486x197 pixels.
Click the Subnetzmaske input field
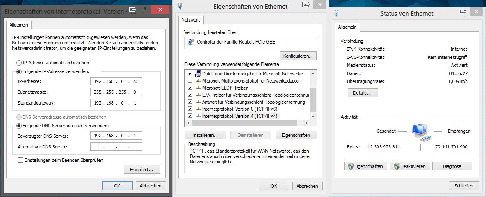point(116,92)
